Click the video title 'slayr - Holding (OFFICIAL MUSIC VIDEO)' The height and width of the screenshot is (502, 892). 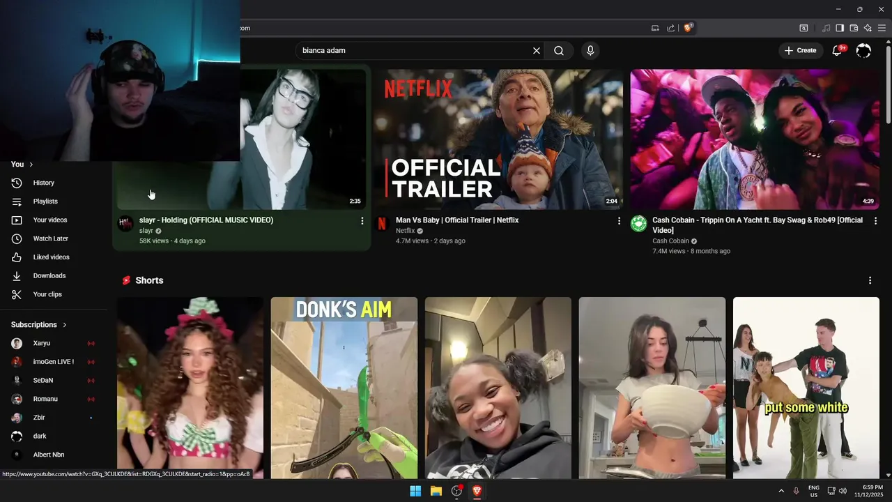(206, 220)
